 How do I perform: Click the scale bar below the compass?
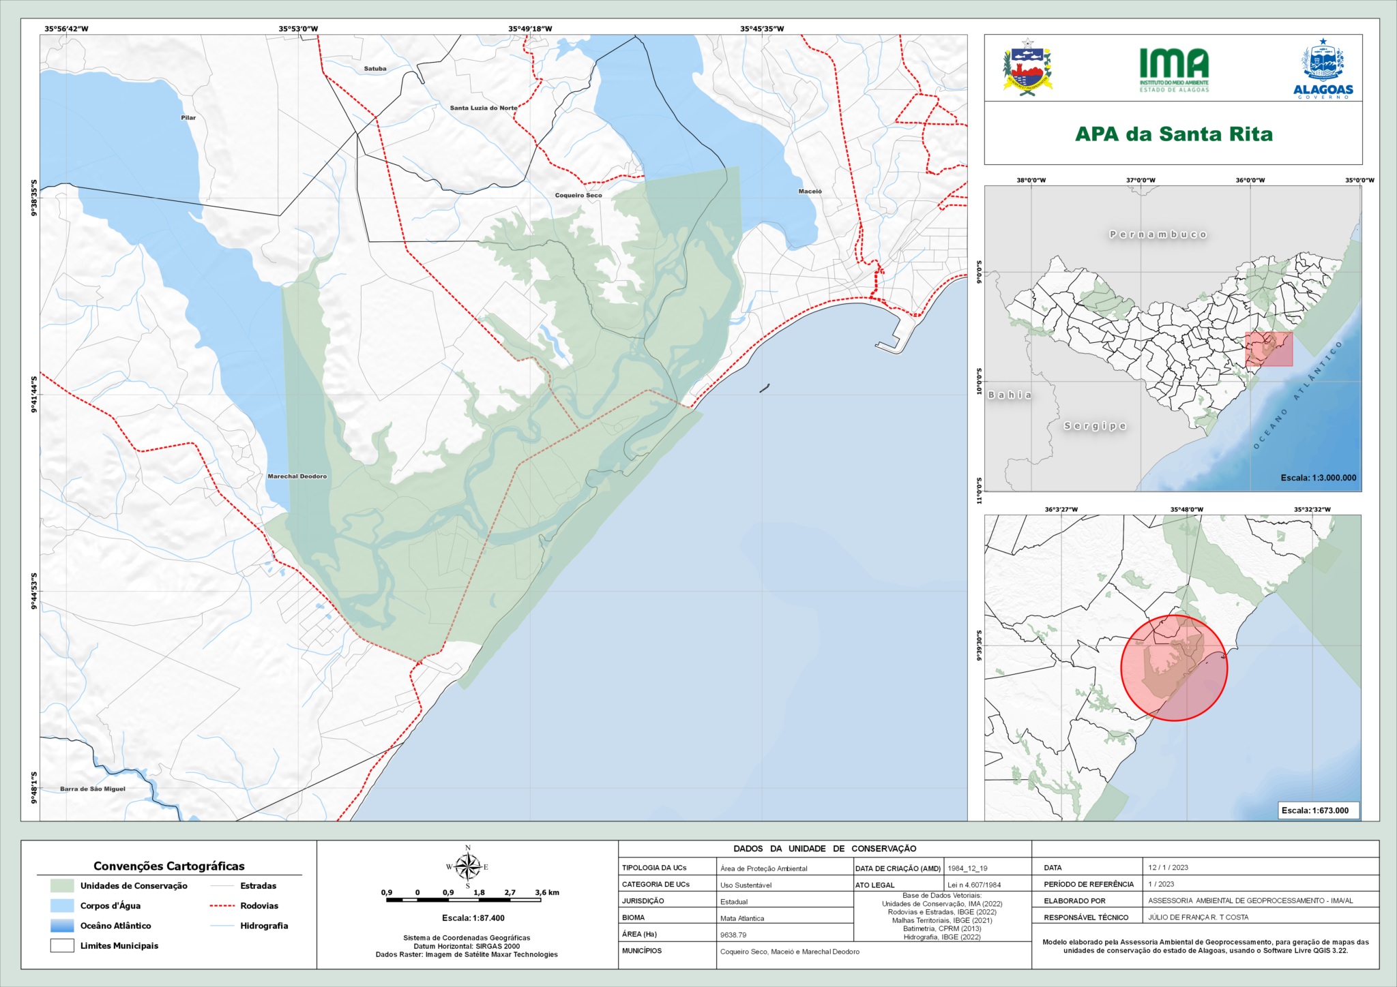click(464, 900)
